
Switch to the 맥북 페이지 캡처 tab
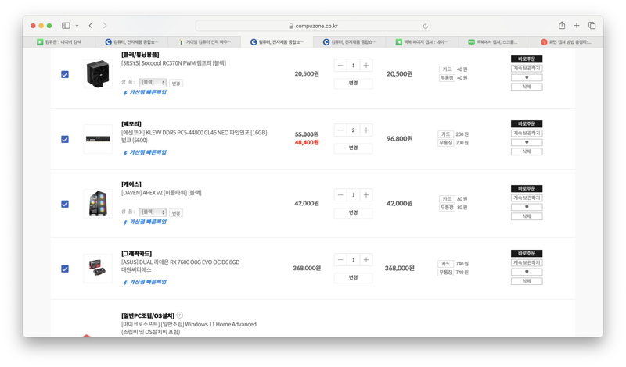[x=422, y=42]
